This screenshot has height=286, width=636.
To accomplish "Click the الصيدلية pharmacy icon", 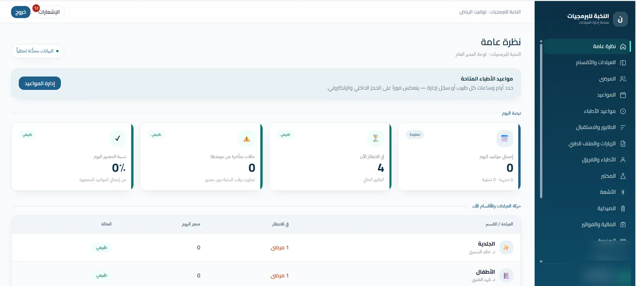I will (x=623, y=209).
